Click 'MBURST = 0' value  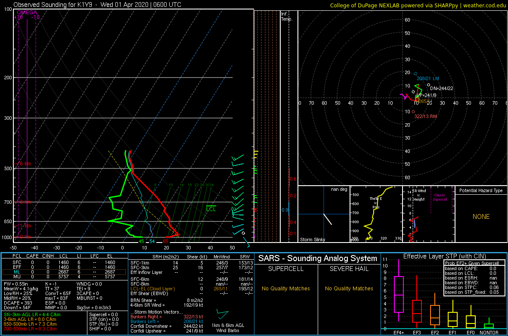[90, 298]
